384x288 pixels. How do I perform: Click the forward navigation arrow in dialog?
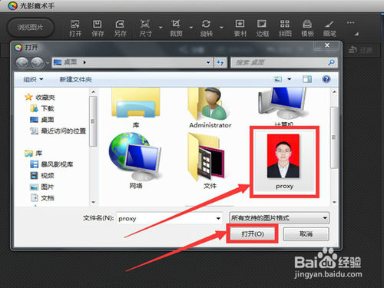(x=37, y=62)
